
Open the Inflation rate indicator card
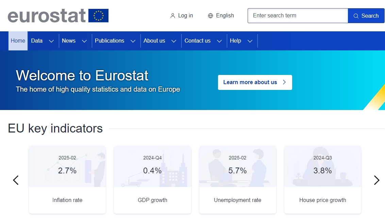point(67,180)
